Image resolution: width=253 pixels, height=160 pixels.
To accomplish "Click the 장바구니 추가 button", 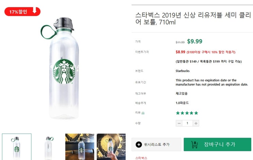I will coord(217,144).
